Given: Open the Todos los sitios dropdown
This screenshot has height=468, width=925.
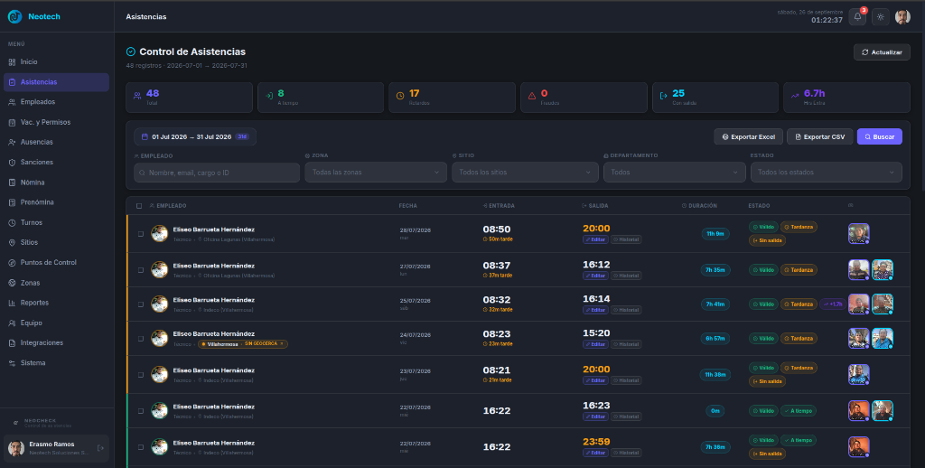Looking at the screenshot, I should pos(525,173).
